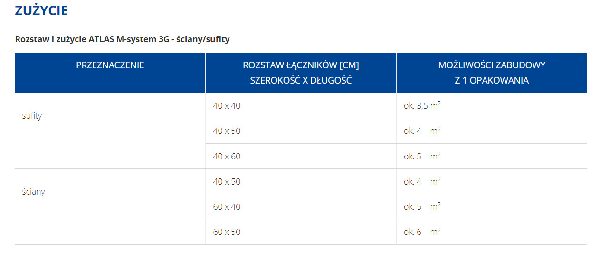This screenshot has width=600, height=261.
Task: Click the SZEROKOŚĆ X DŁUGOŚĆ header text
Action: 301,80
